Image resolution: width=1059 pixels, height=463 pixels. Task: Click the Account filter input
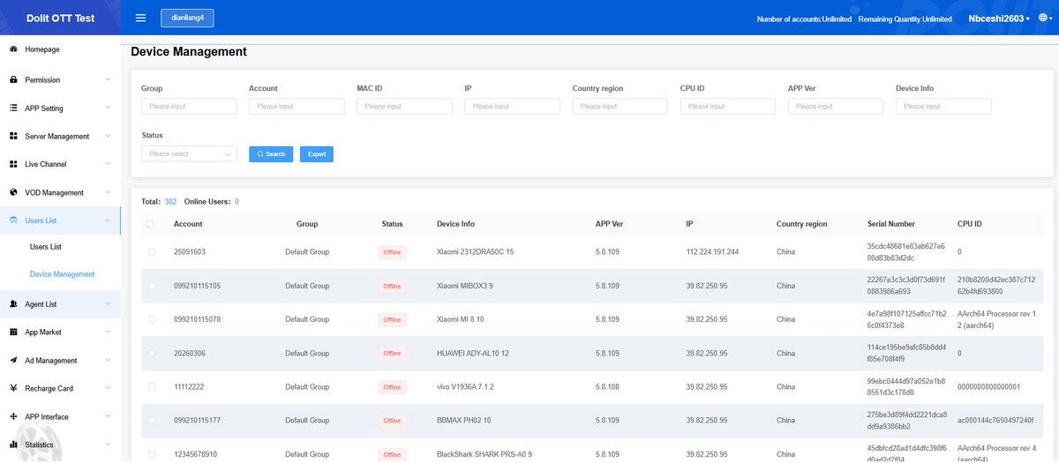pyautogui.click(x=297, y=106)
